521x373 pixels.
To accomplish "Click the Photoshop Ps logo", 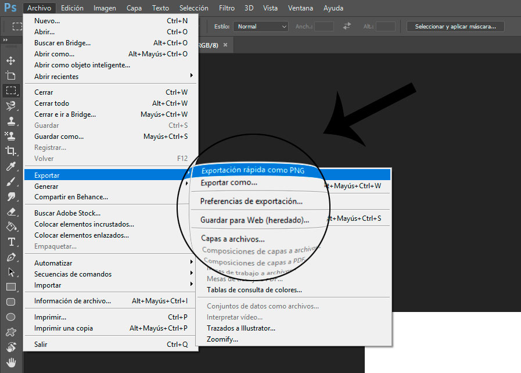I will click(x=10, y=8).
